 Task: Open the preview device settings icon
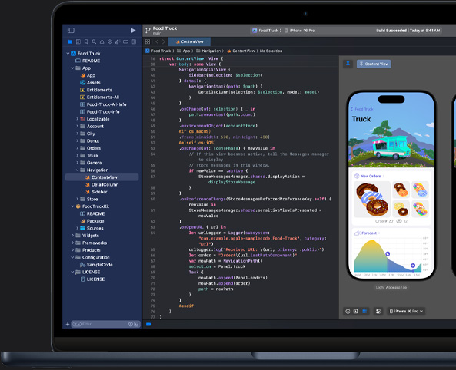pos(378,312)
